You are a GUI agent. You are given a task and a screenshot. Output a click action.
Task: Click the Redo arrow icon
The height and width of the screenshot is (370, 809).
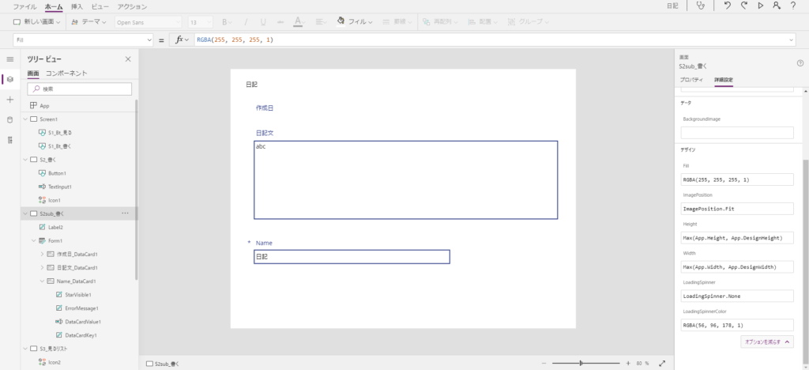pos(743,6)
